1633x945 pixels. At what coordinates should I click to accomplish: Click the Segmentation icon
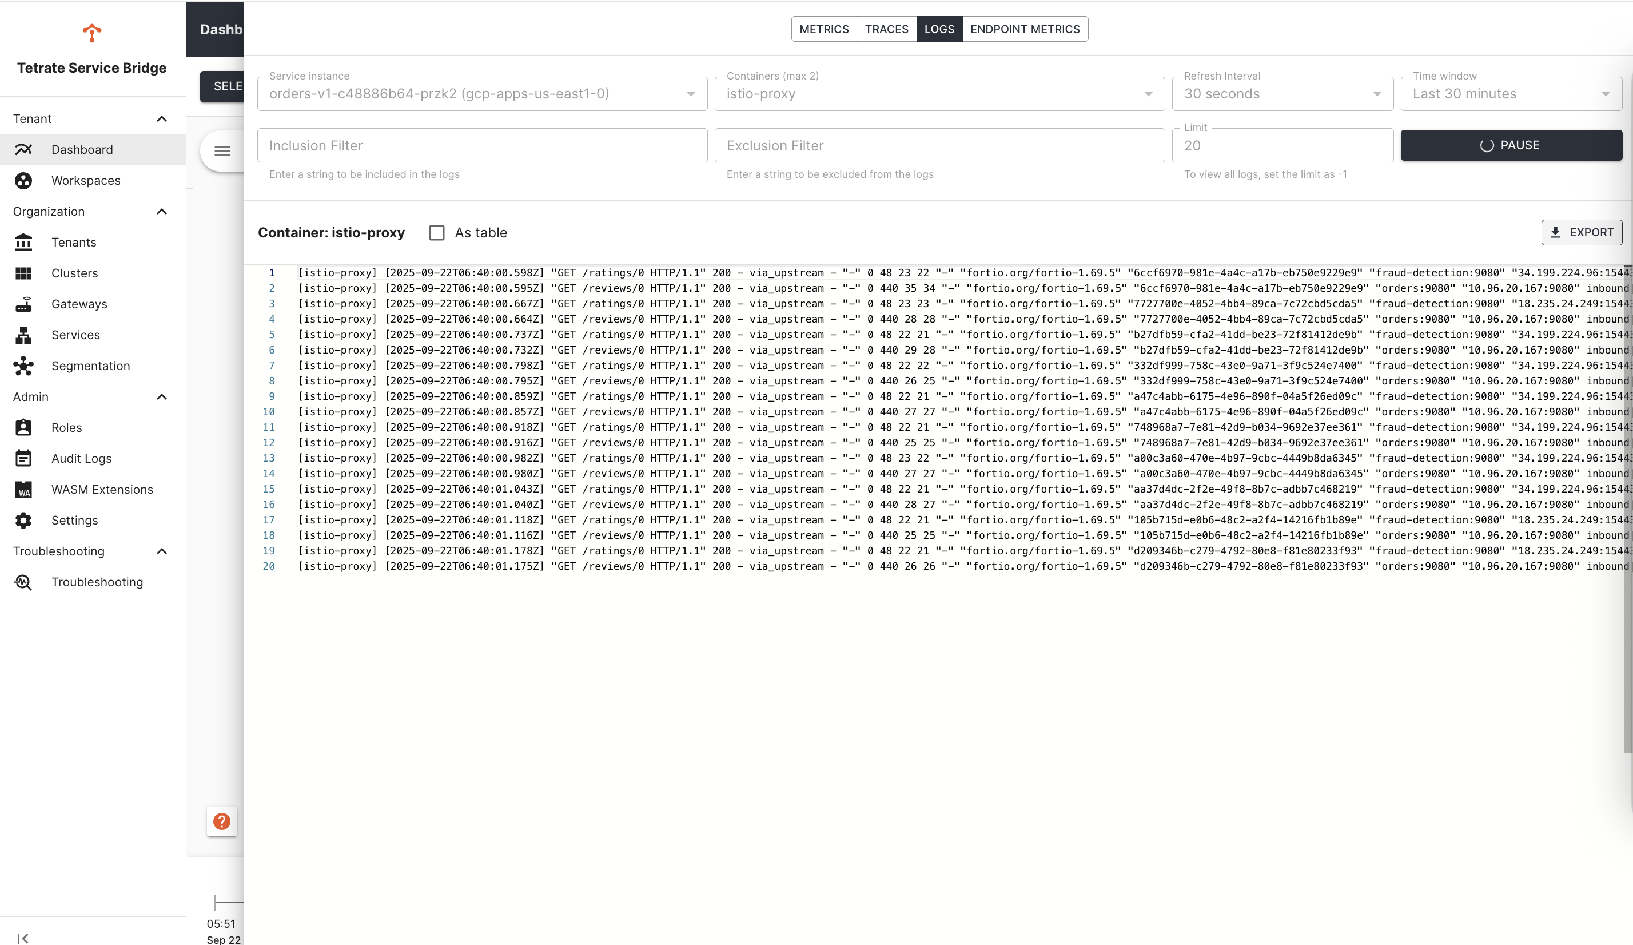click(23, 366)
